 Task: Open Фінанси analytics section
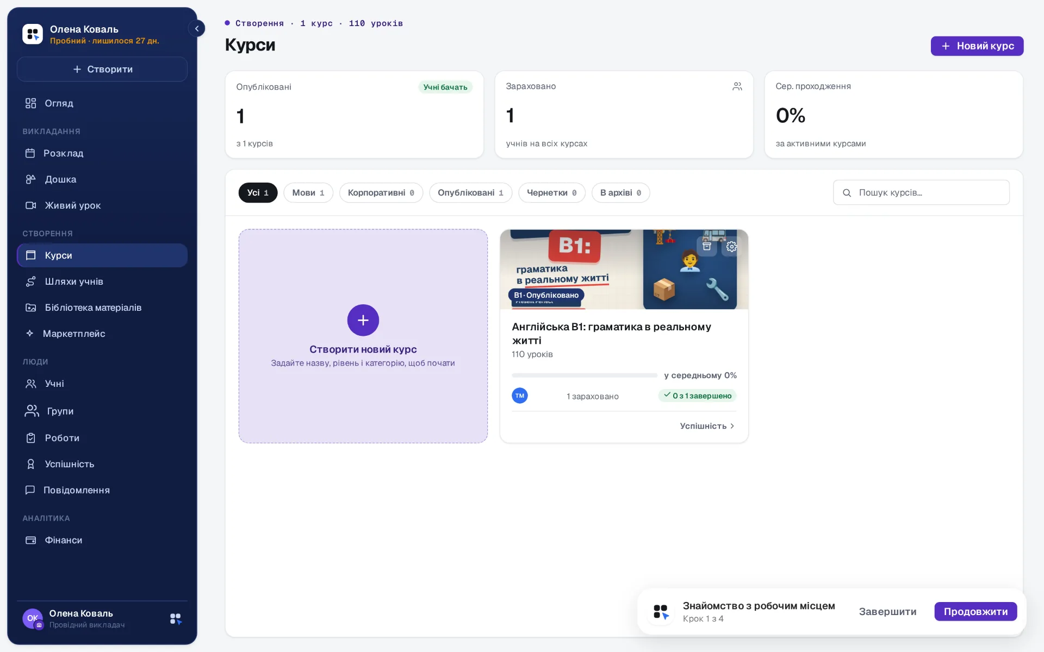click(x=102, y=540)
